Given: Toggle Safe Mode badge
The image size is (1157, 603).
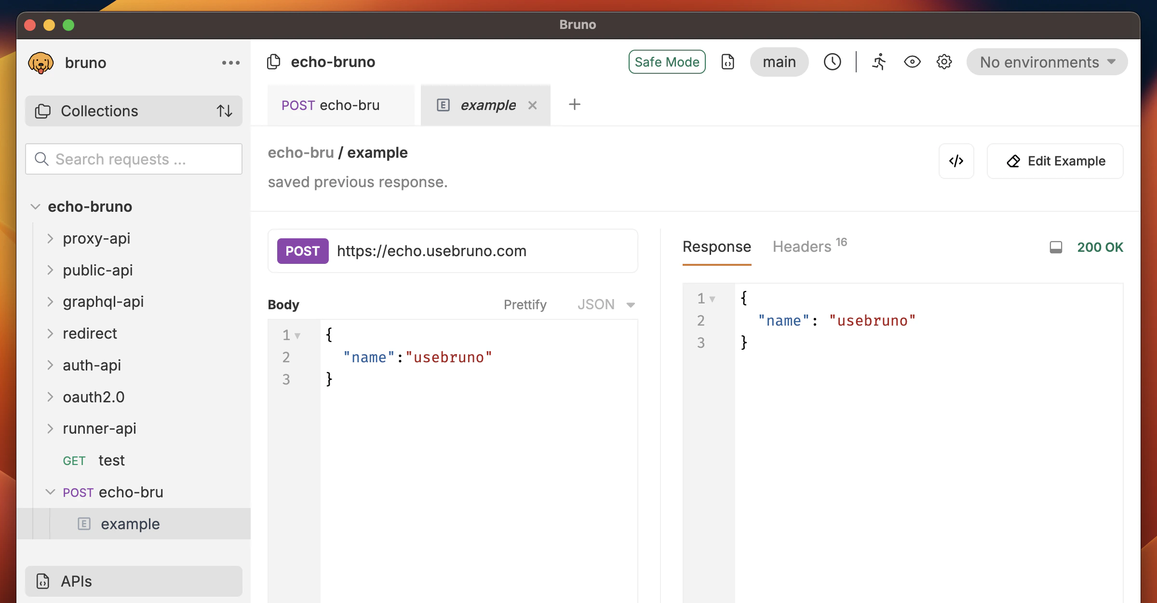Looking at the screenshot, I should coord(667,62).
